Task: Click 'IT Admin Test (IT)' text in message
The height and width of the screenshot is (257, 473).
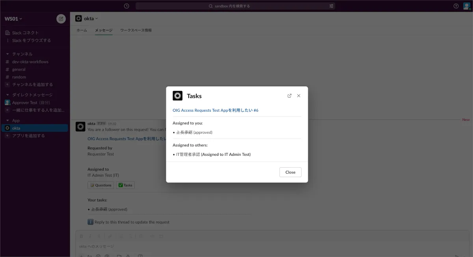Action: click(x=103, y=175)
